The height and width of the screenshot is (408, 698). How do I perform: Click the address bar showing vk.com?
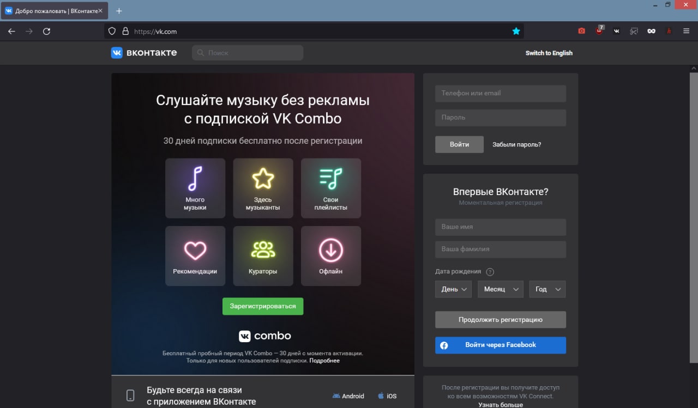pos(314,32)
